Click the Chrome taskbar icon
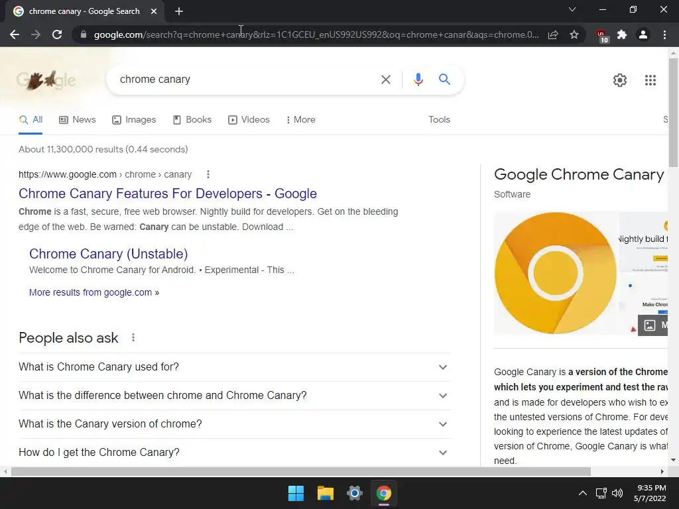The width and height of the screenshot is (679, 509). click(x=384, y=493)
